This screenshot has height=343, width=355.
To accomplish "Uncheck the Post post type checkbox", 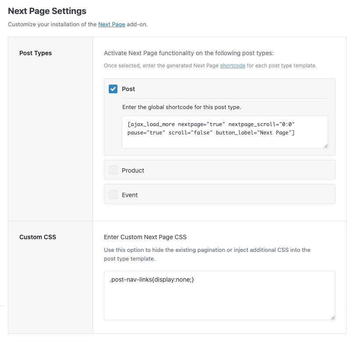I will 113,89.
